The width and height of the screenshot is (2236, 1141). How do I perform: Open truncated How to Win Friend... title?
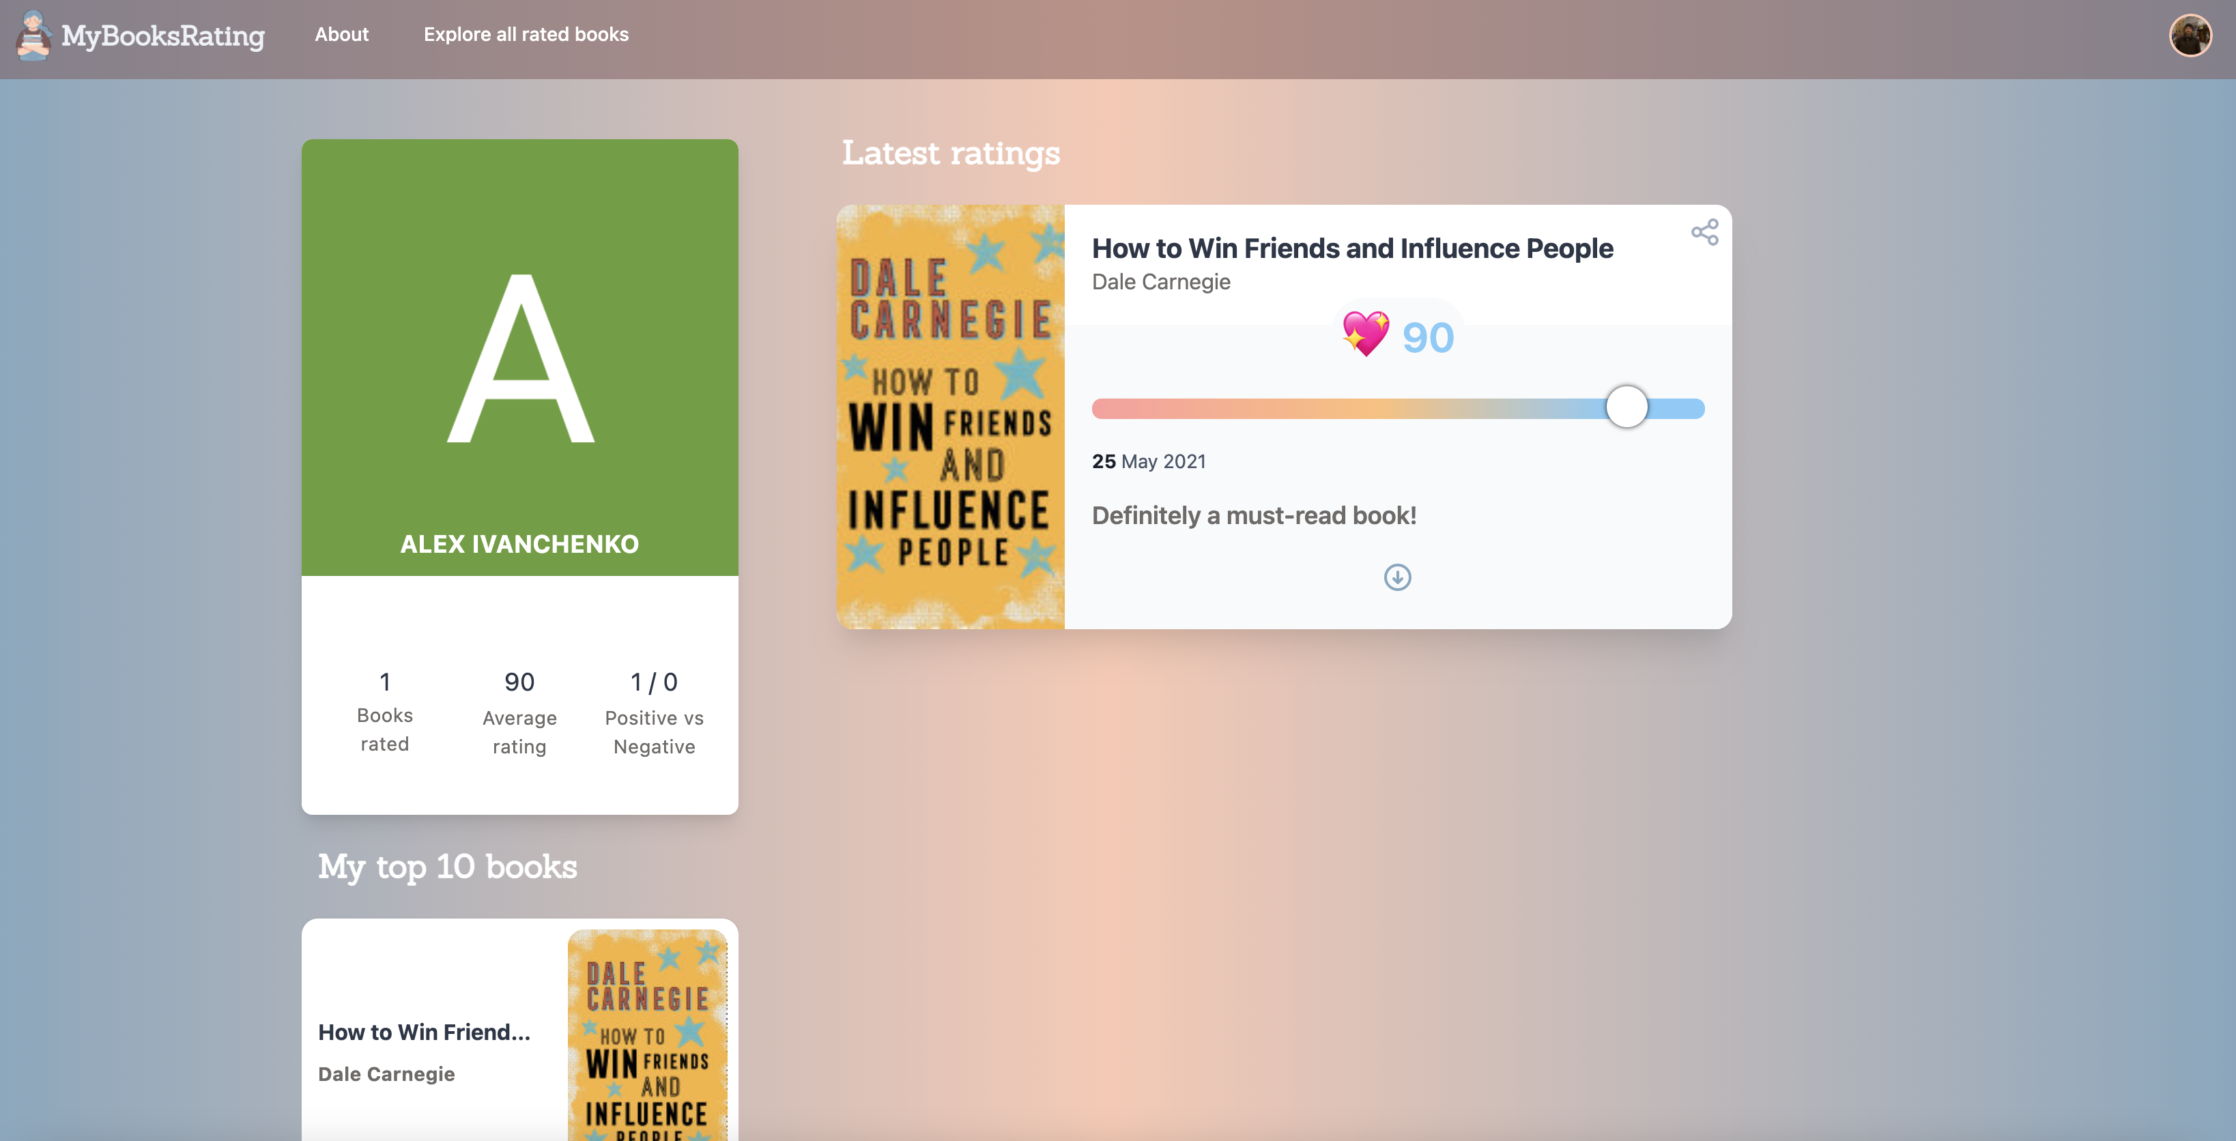pos(424,1032)
